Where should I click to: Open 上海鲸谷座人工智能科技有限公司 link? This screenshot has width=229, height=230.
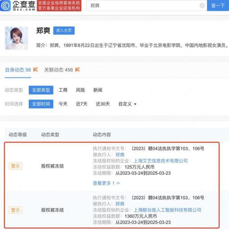pyautogui.click(x=167, y=210)
